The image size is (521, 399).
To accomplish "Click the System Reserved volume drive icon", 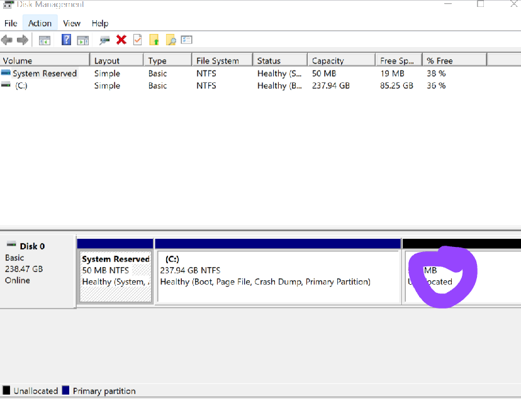I will pos(6,73).
